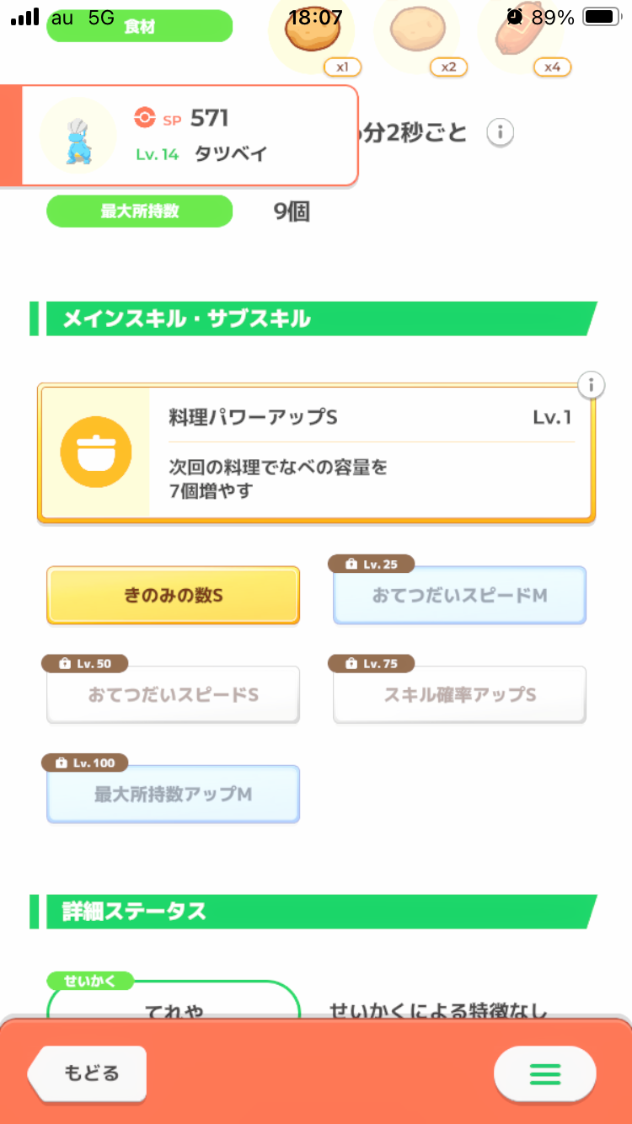Select locked おてつだいスピードM sub skill
The height and width of the screenshot is (1124, 632).
coord(459,597)
